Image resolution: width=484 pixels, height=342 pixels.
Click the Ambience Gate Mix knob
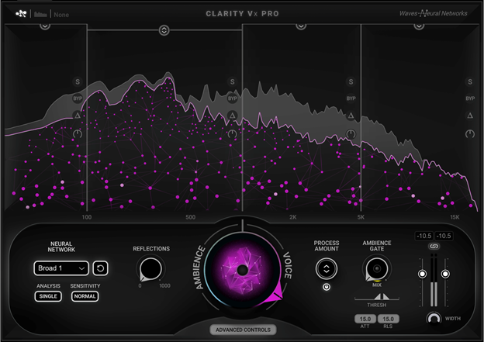pos(377,269)
